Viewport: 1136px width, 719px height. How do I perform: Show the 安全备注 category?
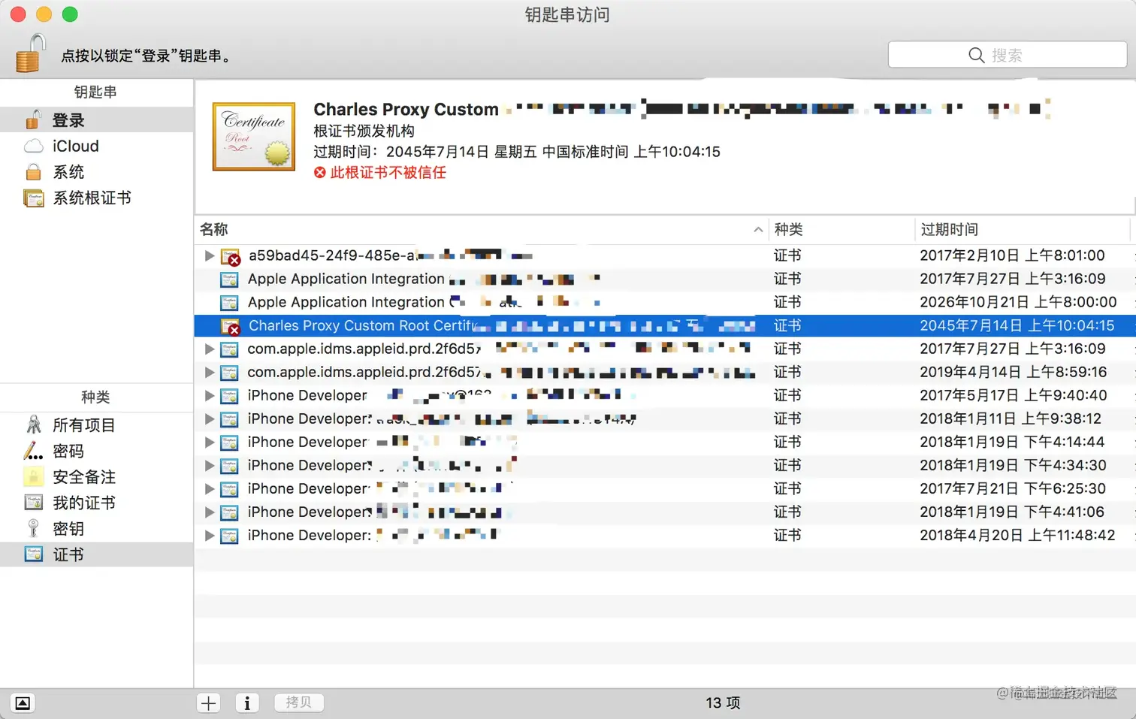pos(96,477)
